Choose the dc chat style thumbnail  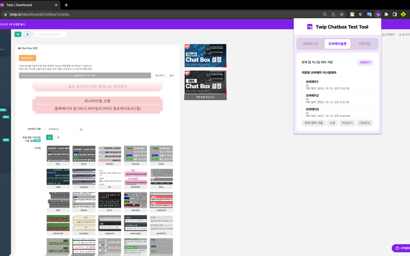[110, 179]
